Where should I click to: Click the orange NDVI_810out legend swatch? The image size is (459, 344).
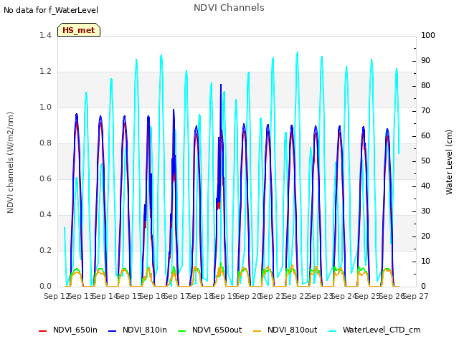(x=257, y=331)
